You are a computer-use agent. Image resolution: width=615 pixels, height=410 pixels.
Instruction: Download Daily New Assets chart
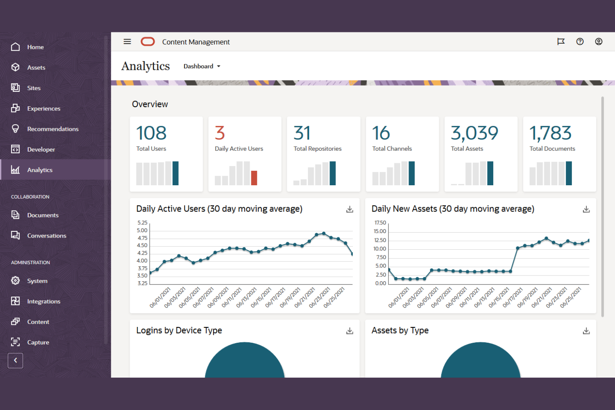point(586,209)
